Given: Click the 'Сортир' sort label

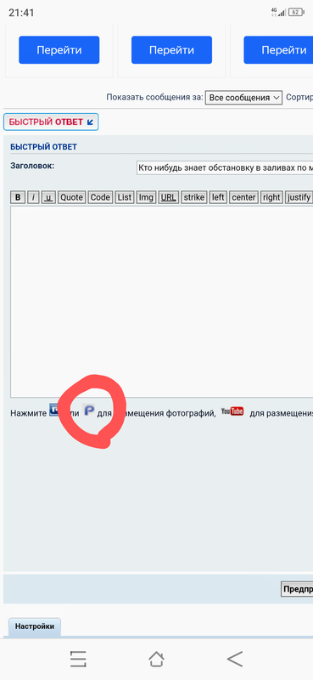Looking at the screenshot, I should 299,98.
